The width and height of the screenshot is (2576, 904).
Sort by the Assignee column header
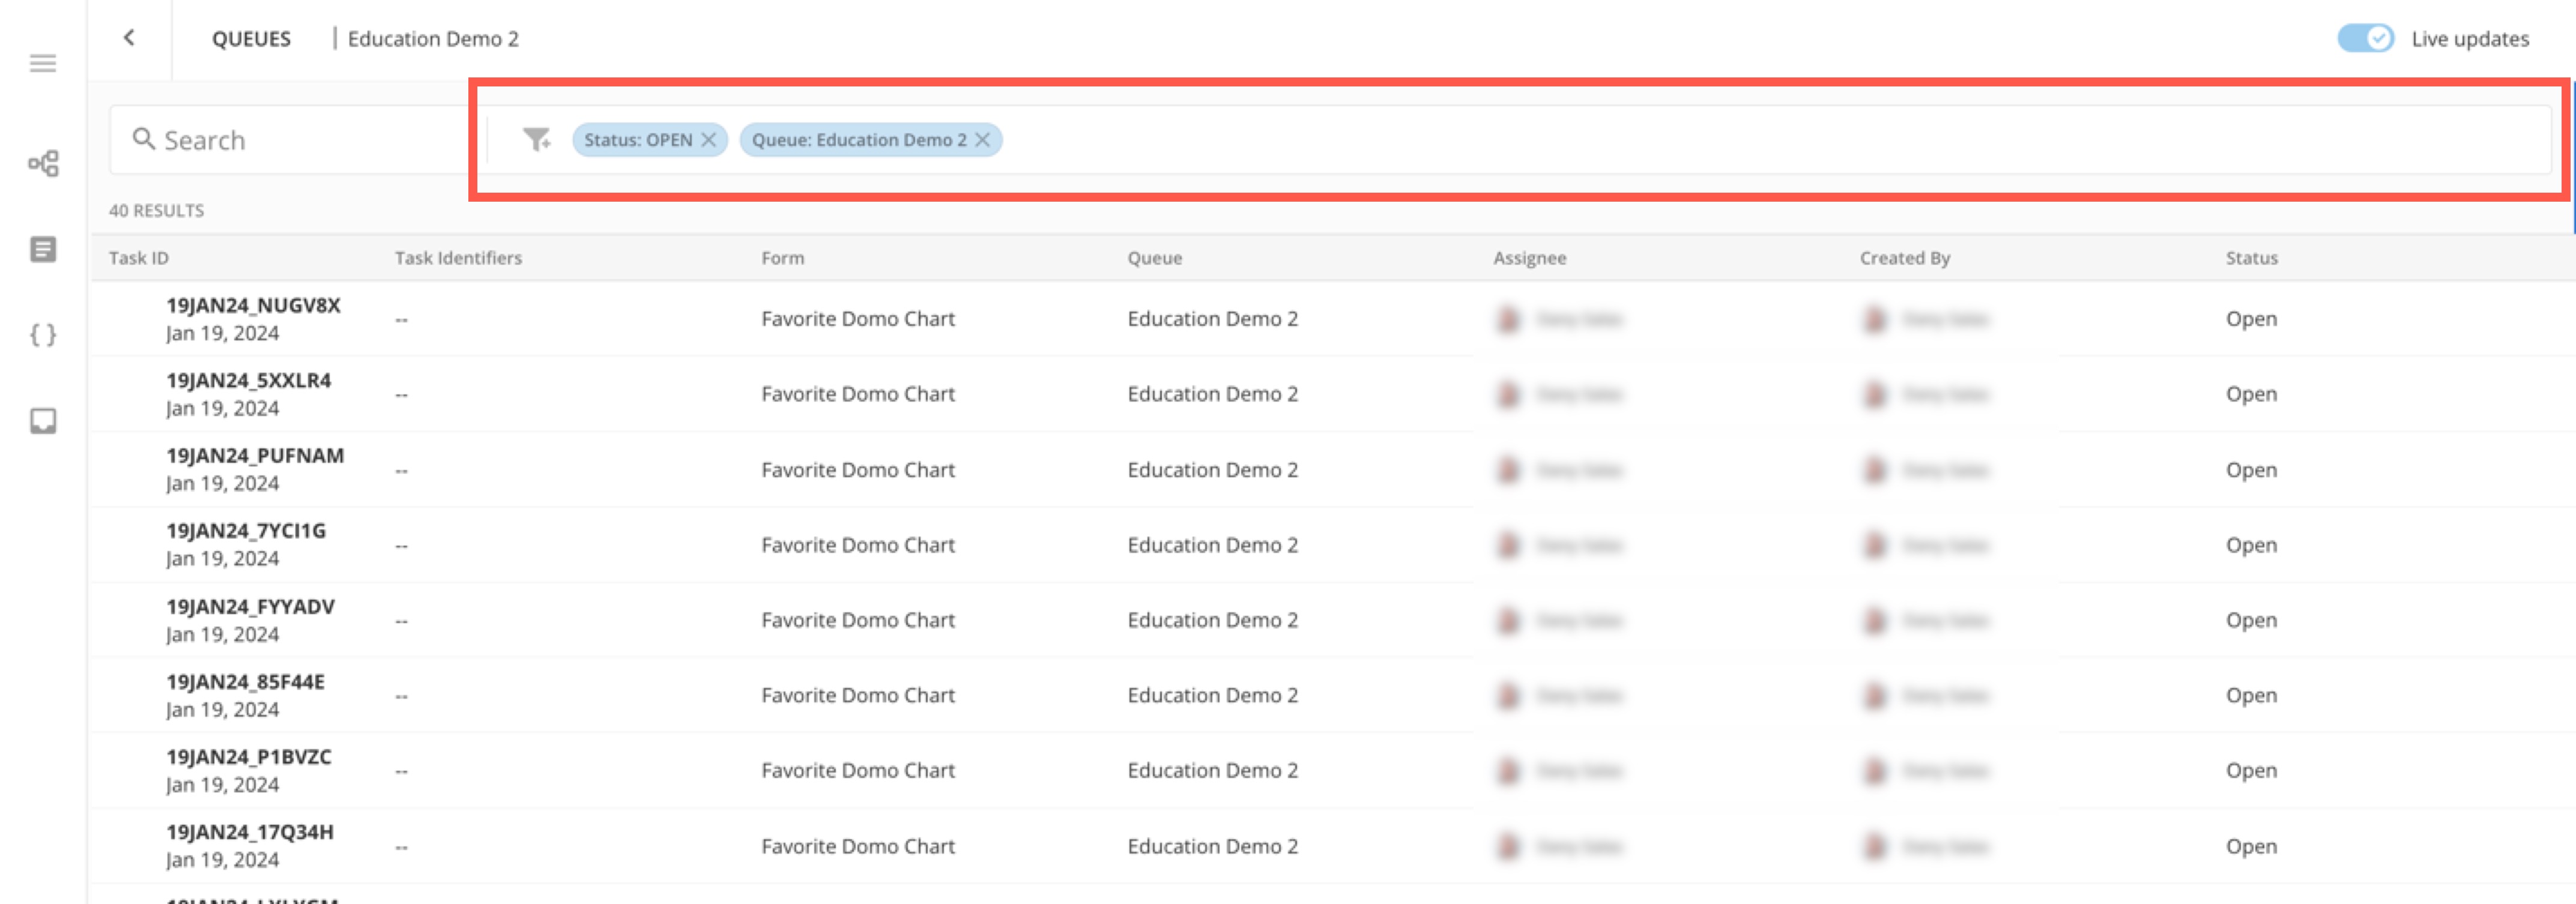coord(1529,258)
